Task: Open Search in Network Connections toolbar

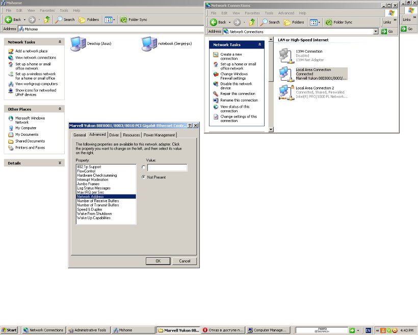Action: point(271,22)
